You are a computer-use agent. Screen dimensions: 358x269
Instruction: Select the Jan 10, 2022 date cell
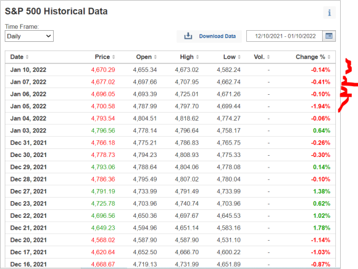point(28,70)
